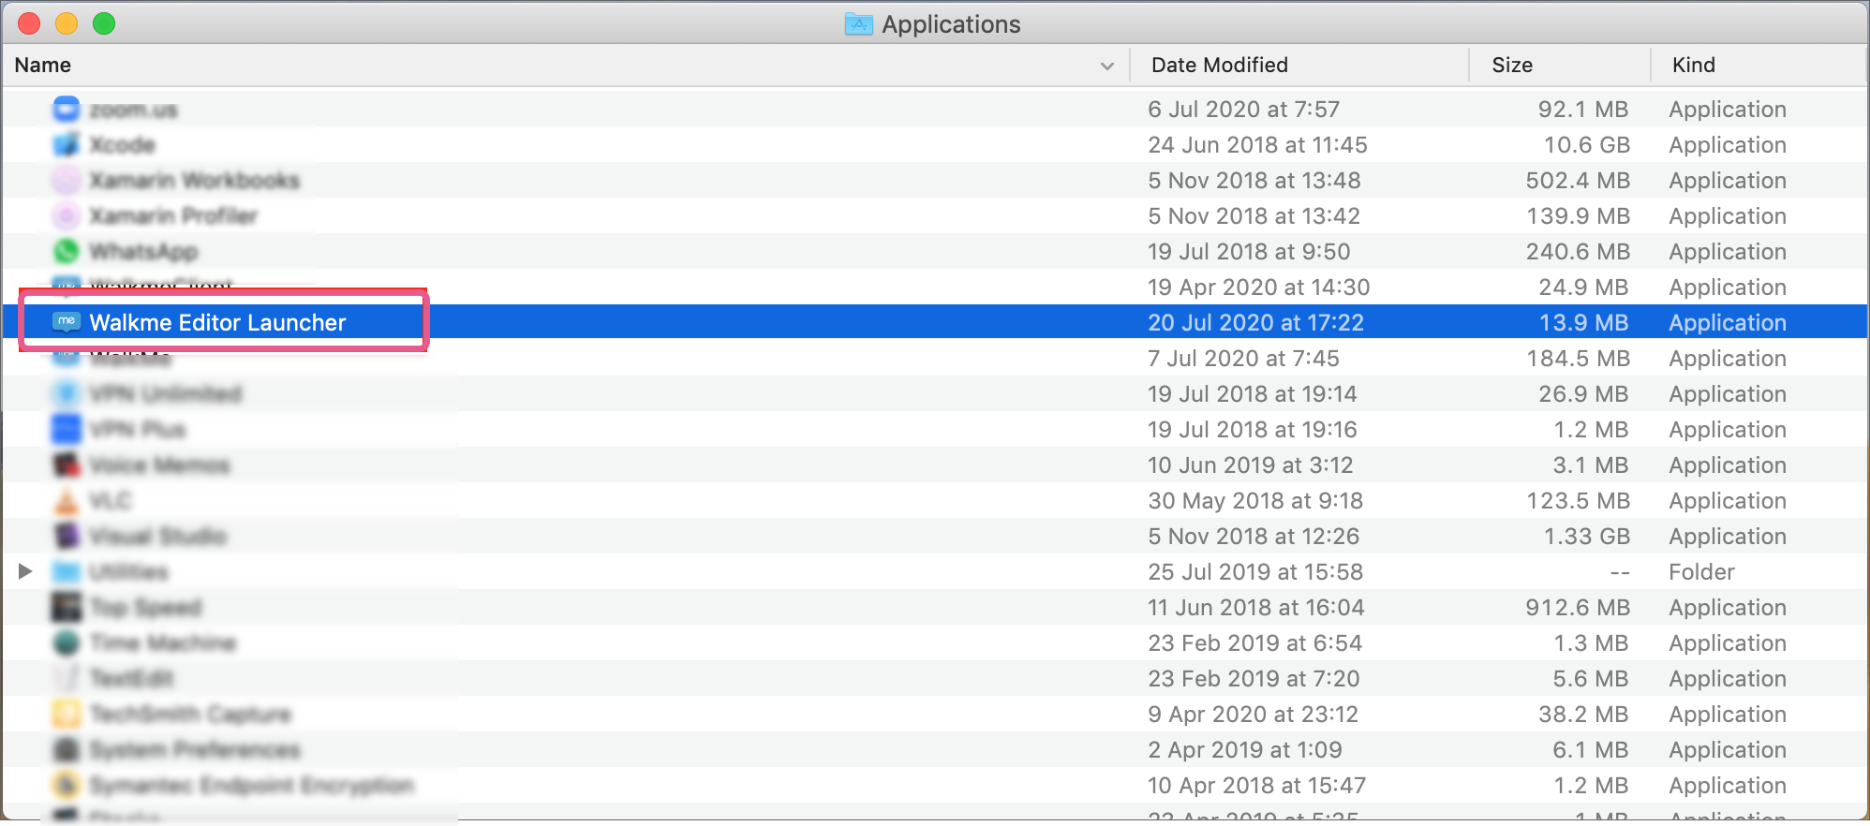Select the date 20 Jul 2020 at 17:22
This screenshot has width=1870, height=826.
click(1255, 323)
